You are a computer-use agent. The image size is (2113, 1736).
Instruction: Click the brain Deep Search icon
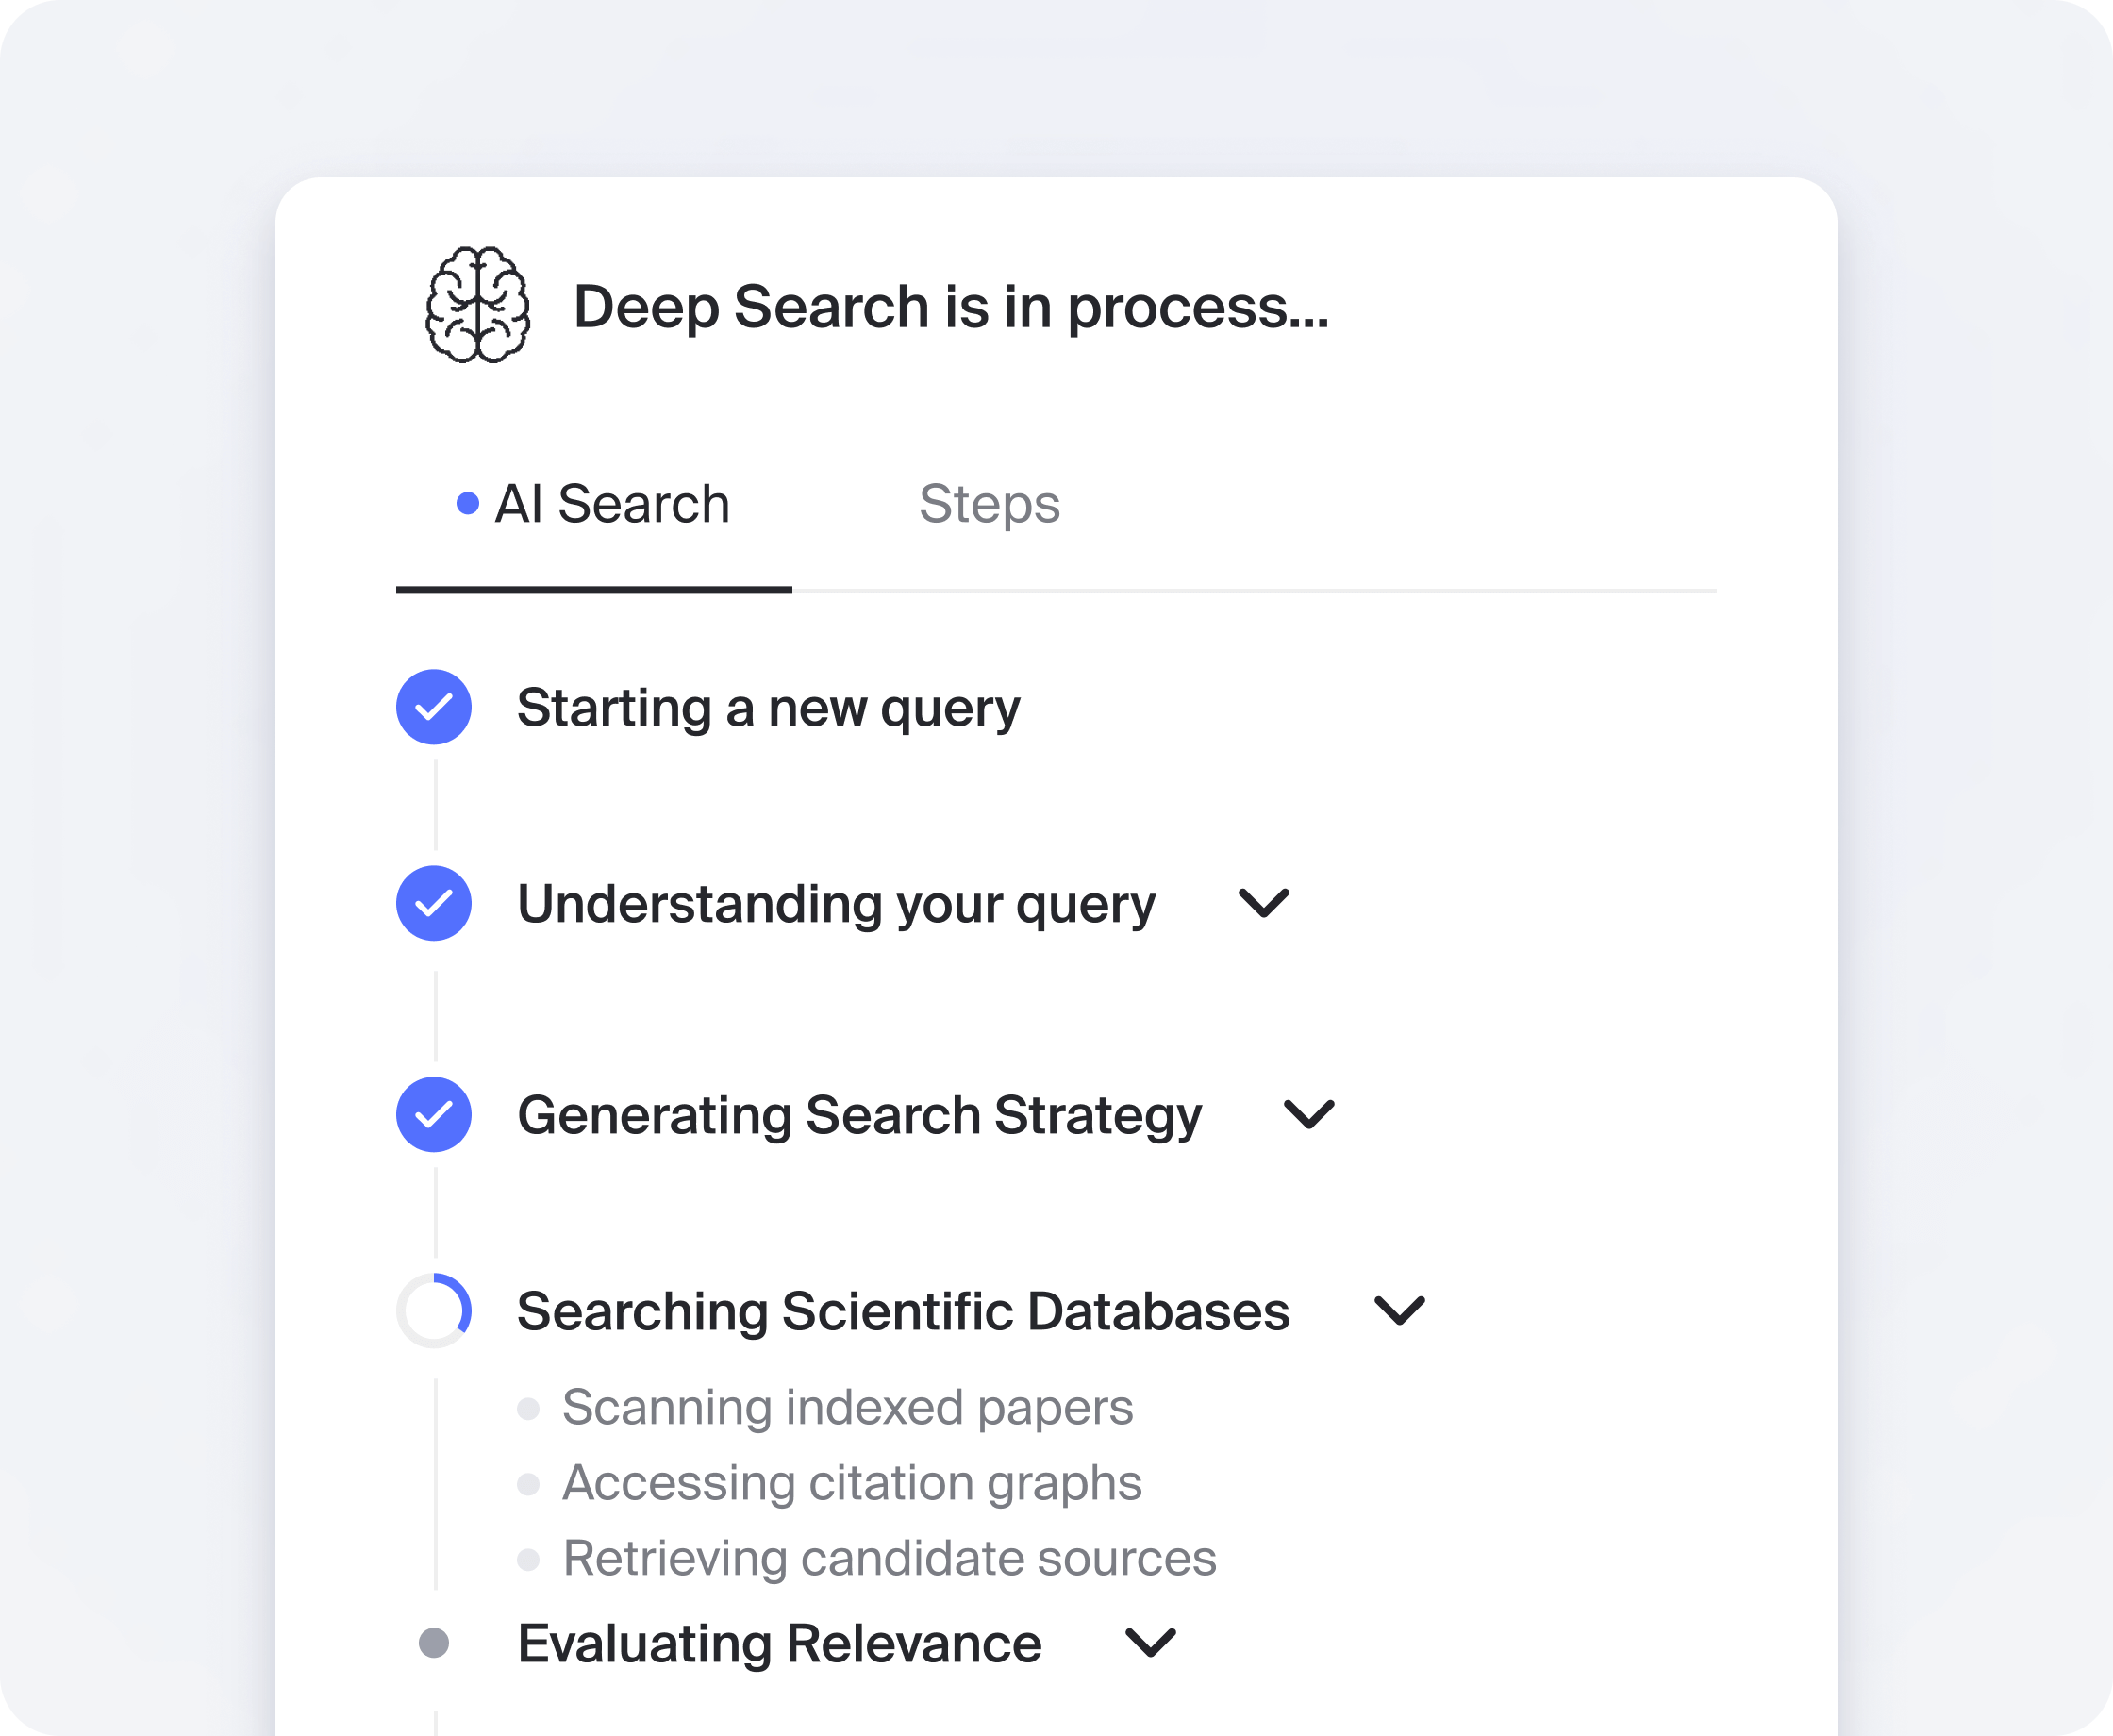477,305
